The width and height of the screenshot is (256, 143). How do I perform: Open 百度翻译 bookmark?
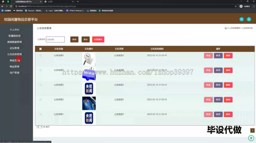click(6, 11)
